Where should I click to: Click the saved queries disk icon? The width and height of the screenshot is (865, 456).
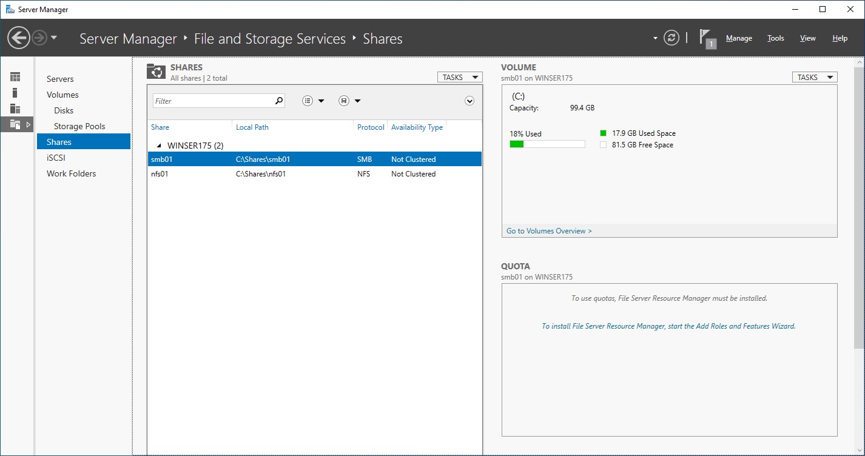pos(344,101)
